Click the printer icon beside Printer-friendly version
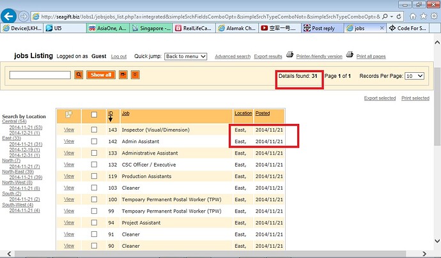 click(x=290, y=54)
